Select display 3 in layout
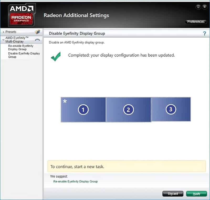210x200 pixels. click(x=171, y=109)
